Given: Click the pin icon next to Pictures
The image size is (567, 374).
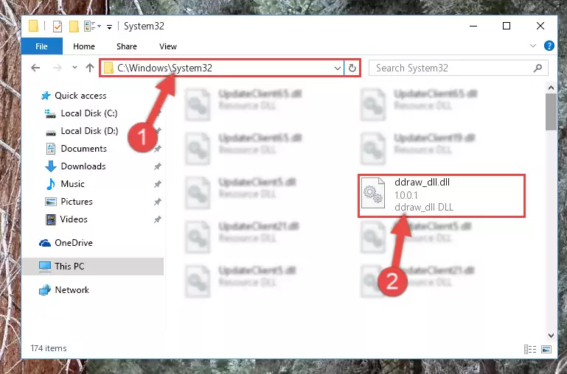Looking at the screenshot, I should coord(157,202).
